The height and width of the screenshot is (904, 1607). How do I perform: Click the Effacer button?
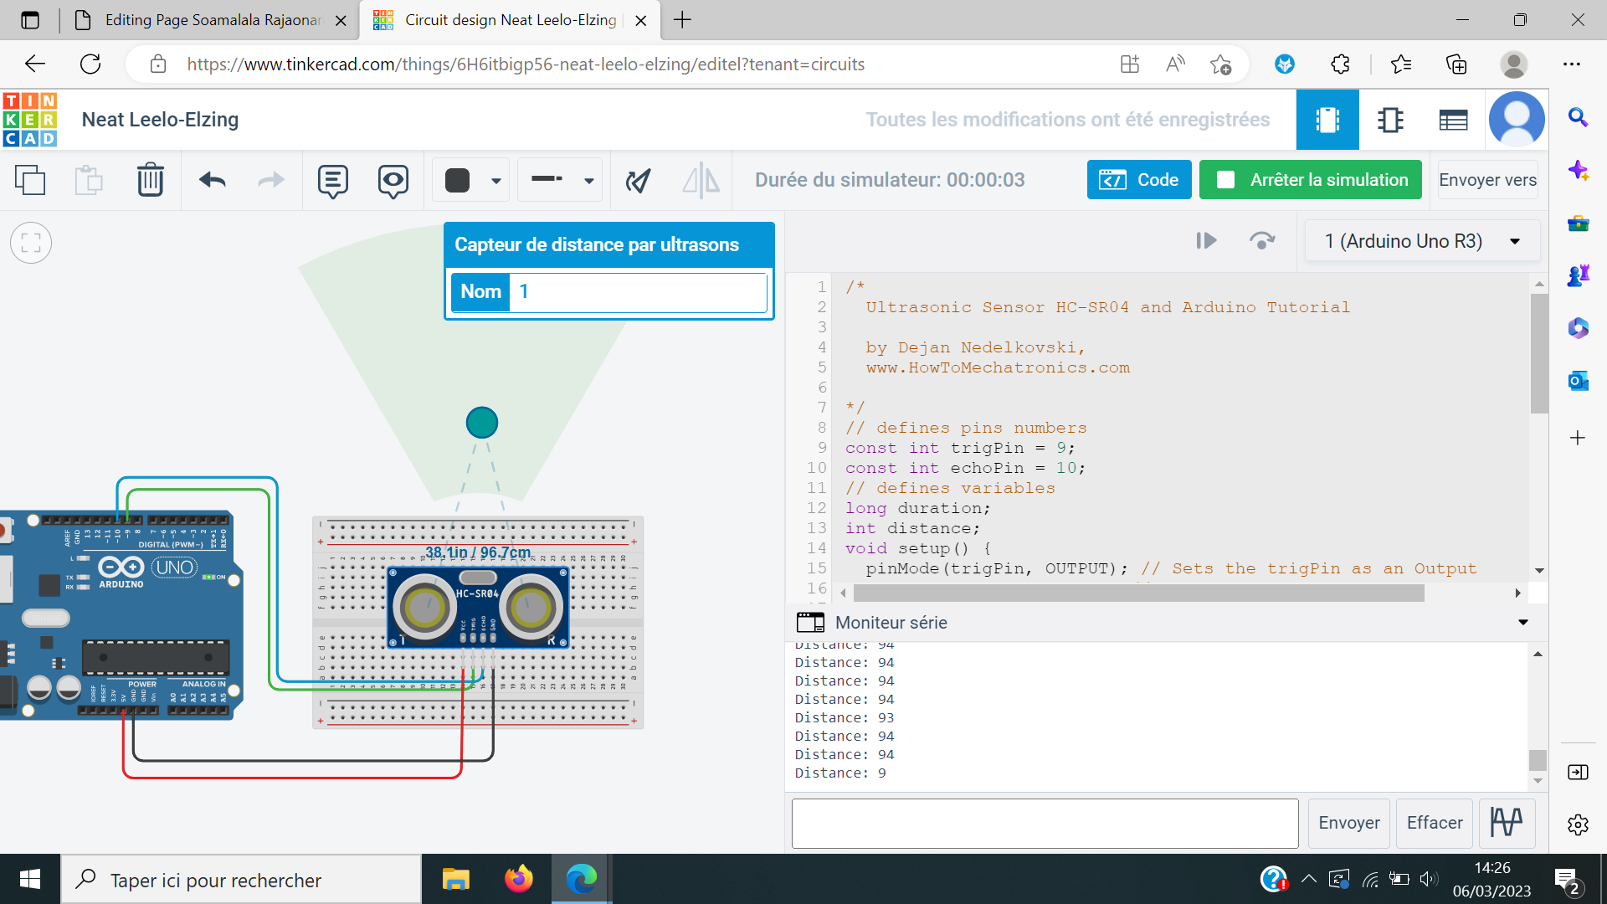1435,823
